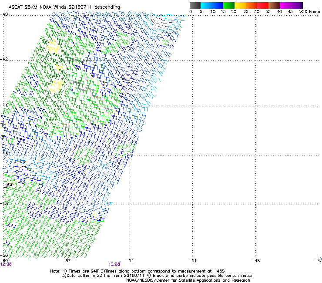Screen dimensions: 322x283
Task: Click the '25' legend scale label
Action: pos(246,12)
